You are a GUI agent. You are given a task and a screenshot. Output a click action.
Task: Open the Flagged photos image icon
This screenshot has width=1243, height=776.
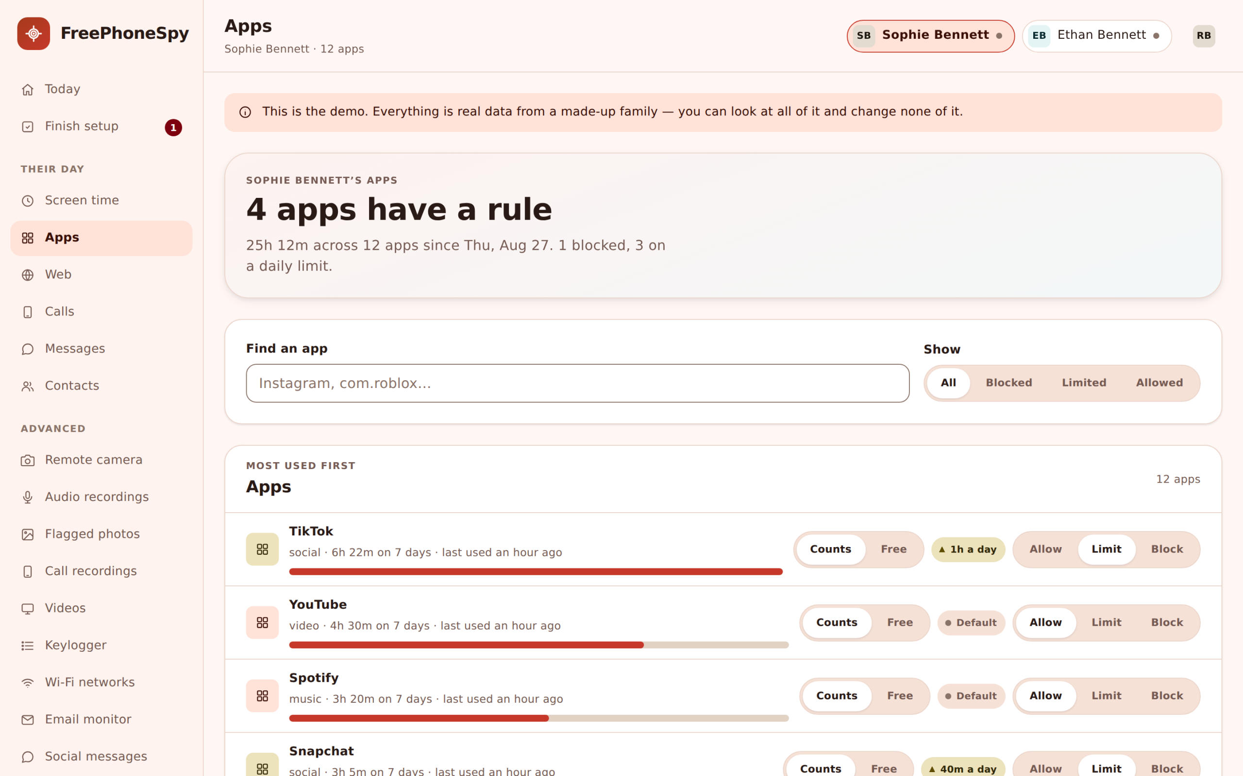(28, 534)
